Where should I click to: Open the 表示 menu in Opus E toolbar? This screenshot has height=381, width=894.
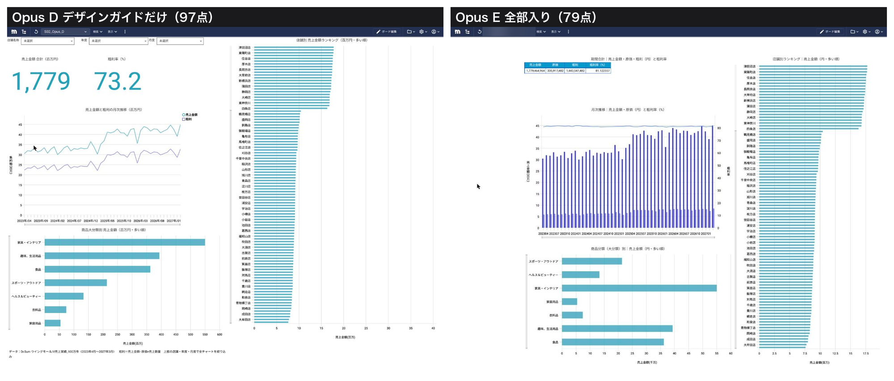[x=556, y=32]
